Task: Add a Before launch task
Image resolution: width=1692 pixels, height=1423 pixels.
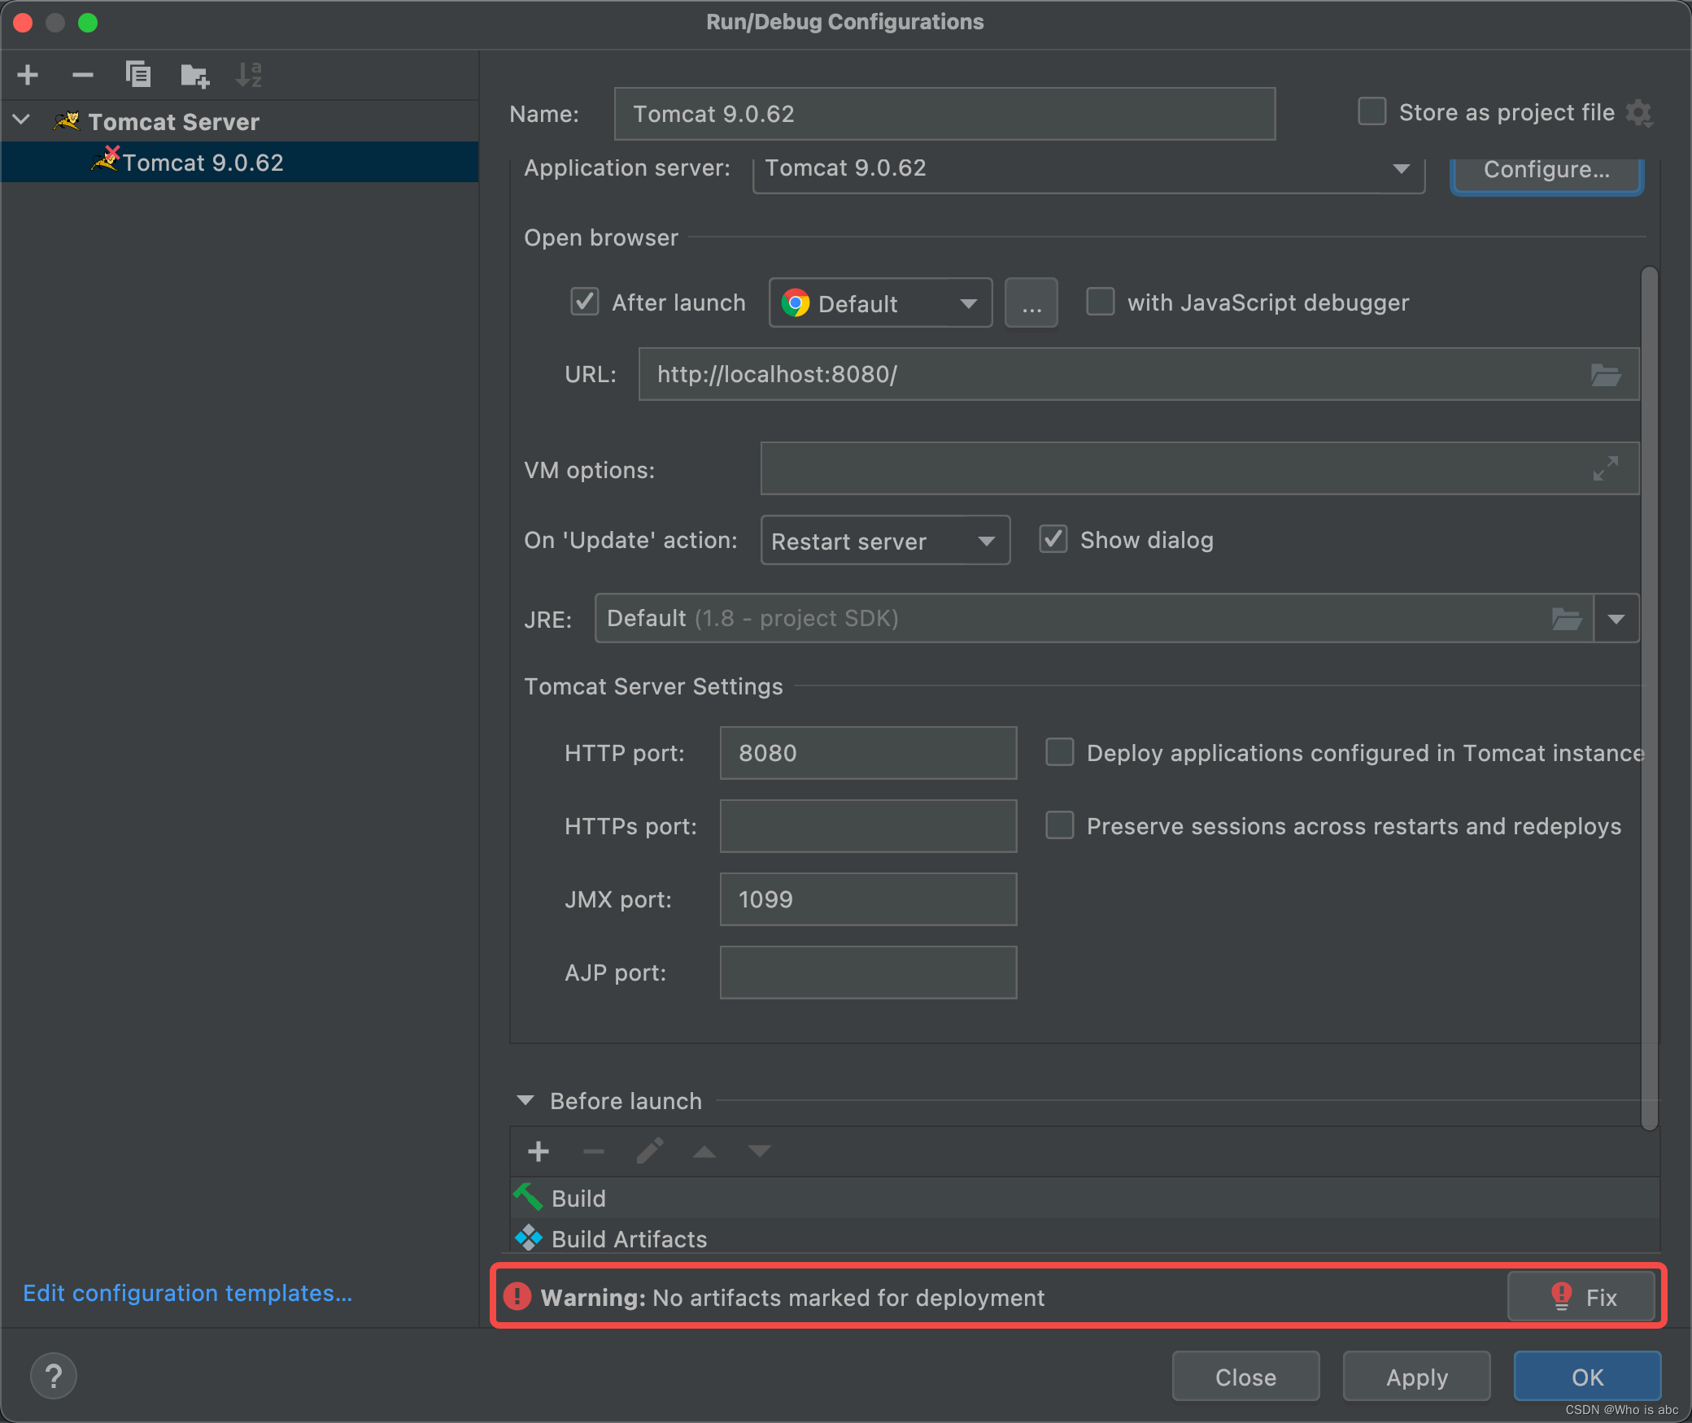Action: pyautogui.click(x=539, y=1151)
